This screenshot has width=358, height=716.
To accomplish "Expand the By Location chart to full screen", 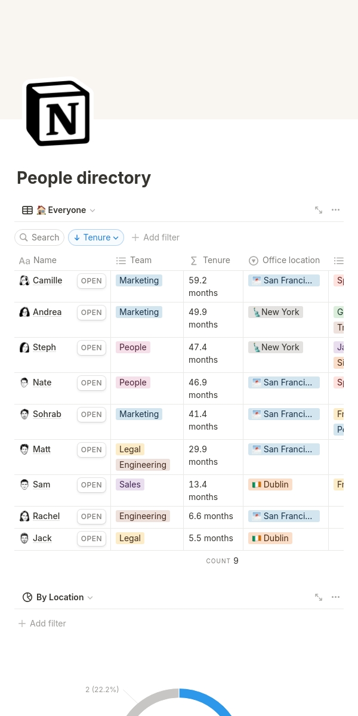I will pyautogui.click(x=319, y=597).
